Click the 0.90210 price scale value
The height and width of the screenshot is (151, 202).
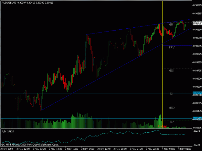(x=197, y=38)
